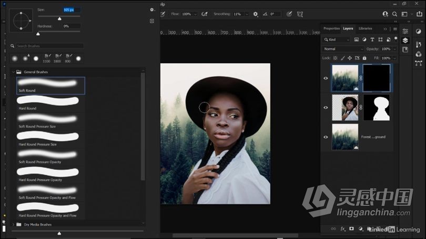Screen dimensions: 426x239
Task: Expand the Dry Media Brushes folder
Action: coord(13,224)
